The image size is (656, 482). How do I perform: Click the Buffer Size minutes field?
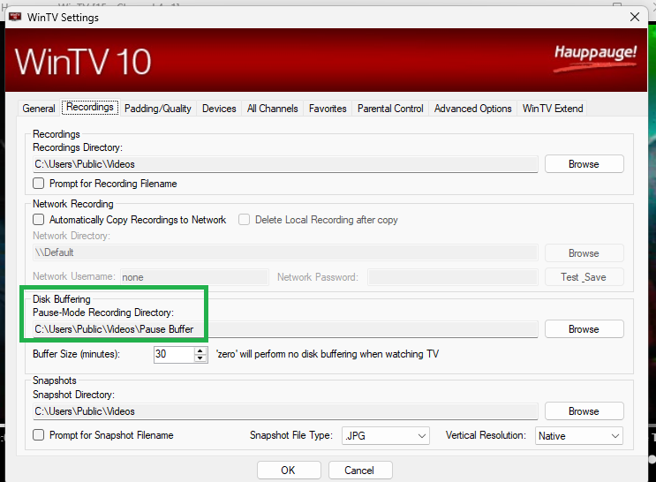pos(174,354)
